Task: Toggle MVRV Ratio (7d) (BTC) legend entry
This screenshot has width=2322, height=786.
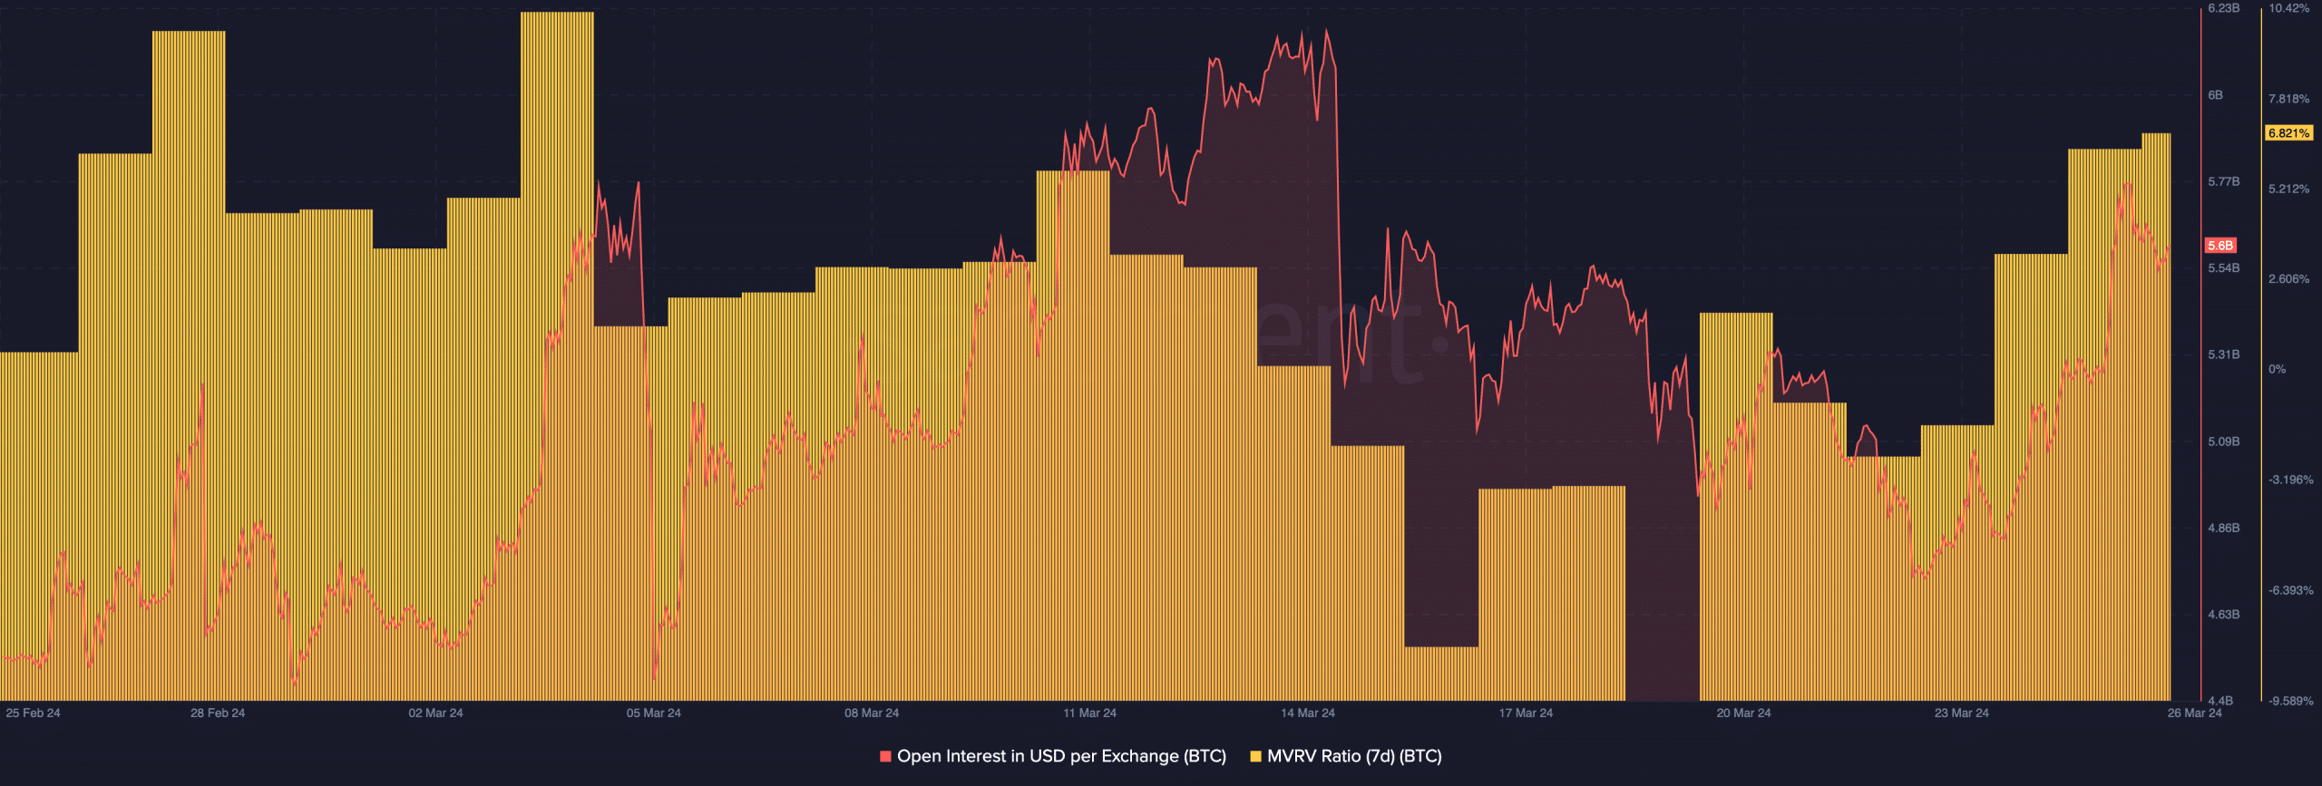Action: tap(1346, 756)
